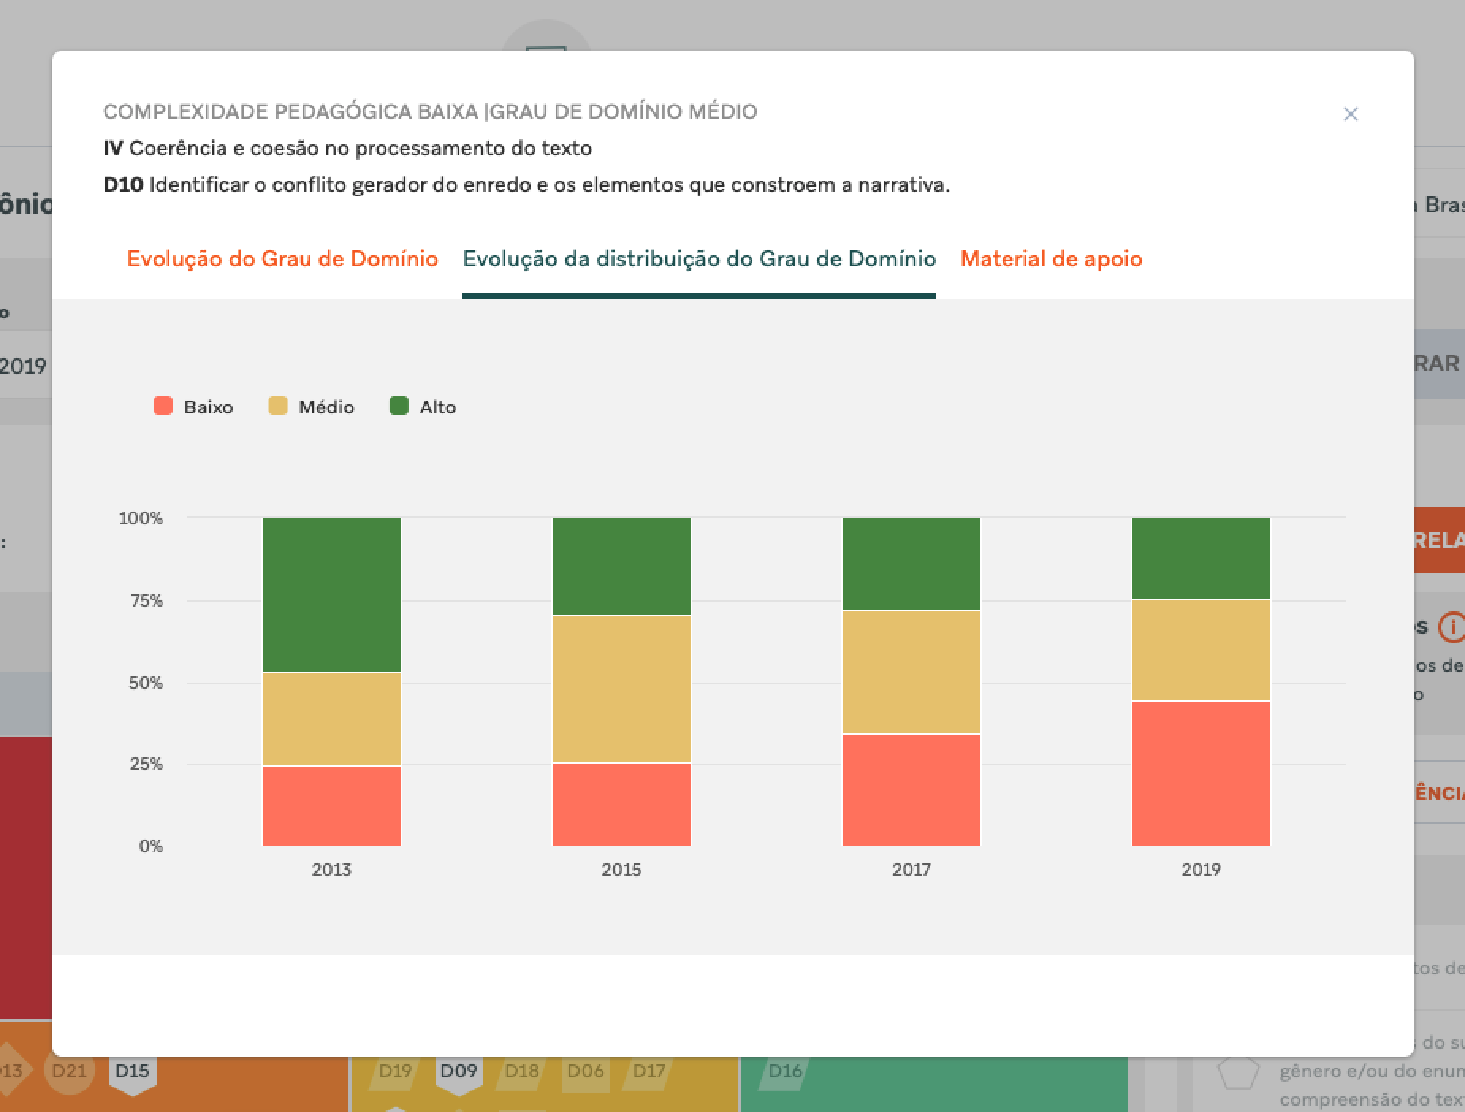Switch to Evolução do Grau de Domínio tab

click(282, 259)
